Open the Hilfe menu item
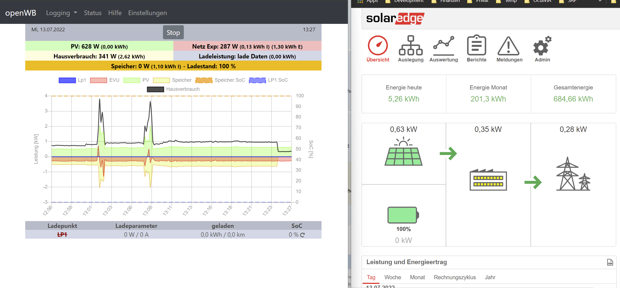Screen dimensions: 620x288 click(115, 13)
